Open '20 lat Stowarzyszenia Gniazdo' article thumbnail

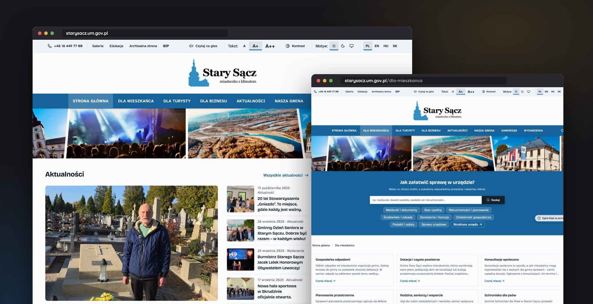coord(240,199)
